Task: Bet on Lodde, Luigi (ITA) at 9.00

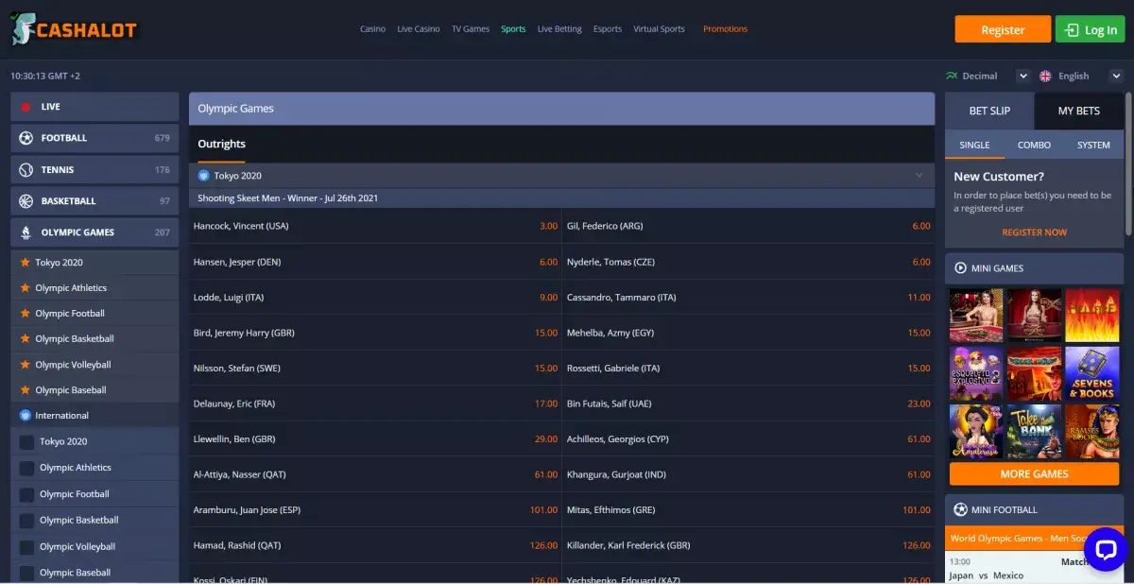Action: click(375, 298)
